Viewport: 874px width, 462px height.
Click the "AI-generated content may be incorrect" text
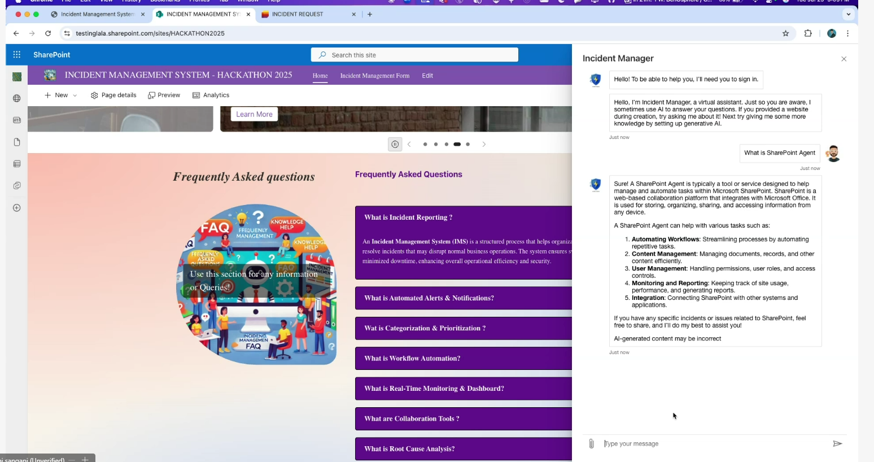point(667,339)
